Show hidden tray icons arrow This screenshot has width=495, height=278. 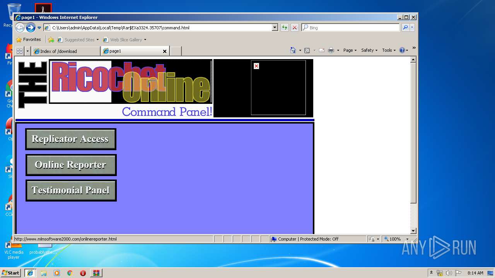pos(431,273)
